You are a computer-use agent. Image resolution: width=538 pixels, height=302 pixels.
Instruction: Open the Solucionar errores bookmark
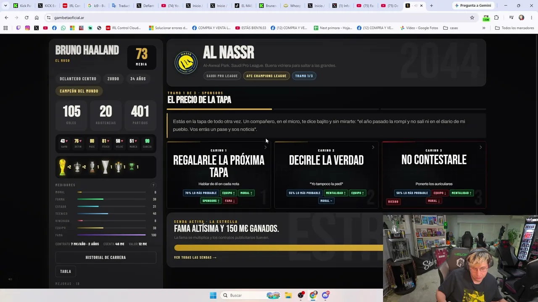pyautogui.click(x=168, y=28)
